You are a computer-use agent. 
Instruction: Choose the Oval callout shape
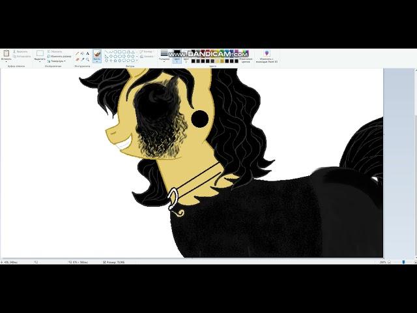(128, 61)
